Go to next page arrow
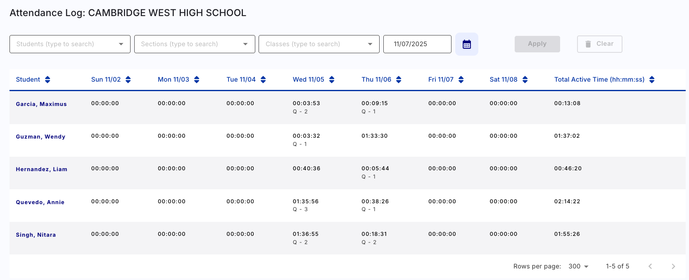 [673, 266]
